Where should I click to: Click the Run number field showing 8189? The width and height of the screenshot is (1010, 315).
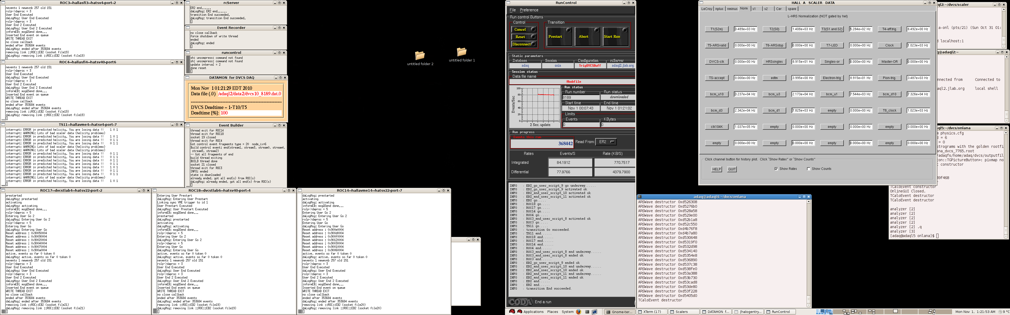[581, 97]
